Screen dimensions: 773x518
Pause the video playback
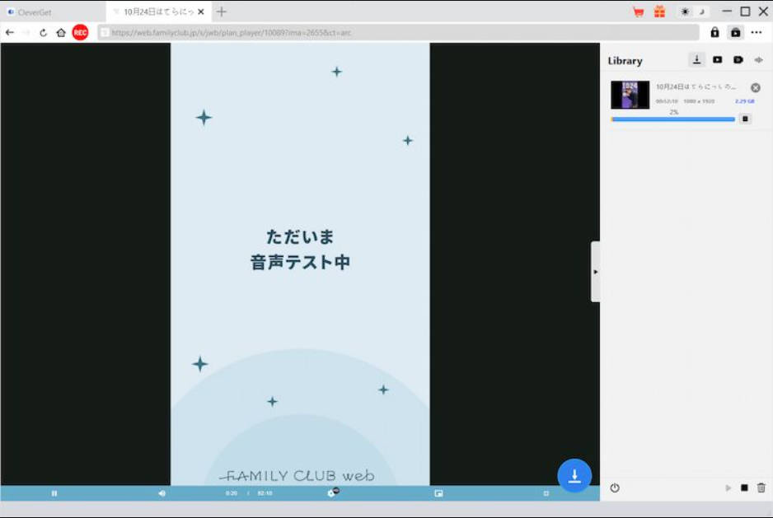coord(54,493)
